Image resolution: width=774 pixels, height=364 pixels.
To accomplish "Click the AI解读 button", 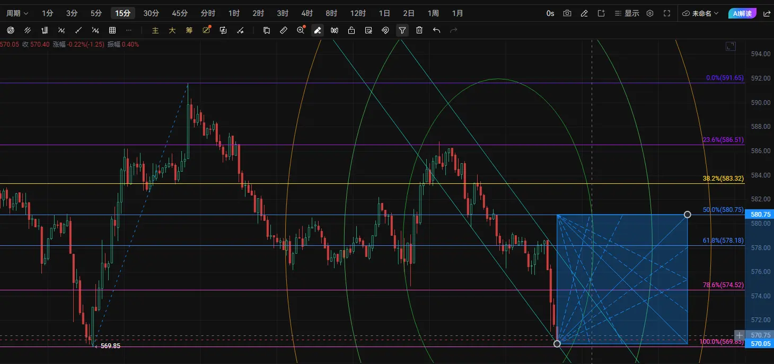I will (x=742, y=13).
